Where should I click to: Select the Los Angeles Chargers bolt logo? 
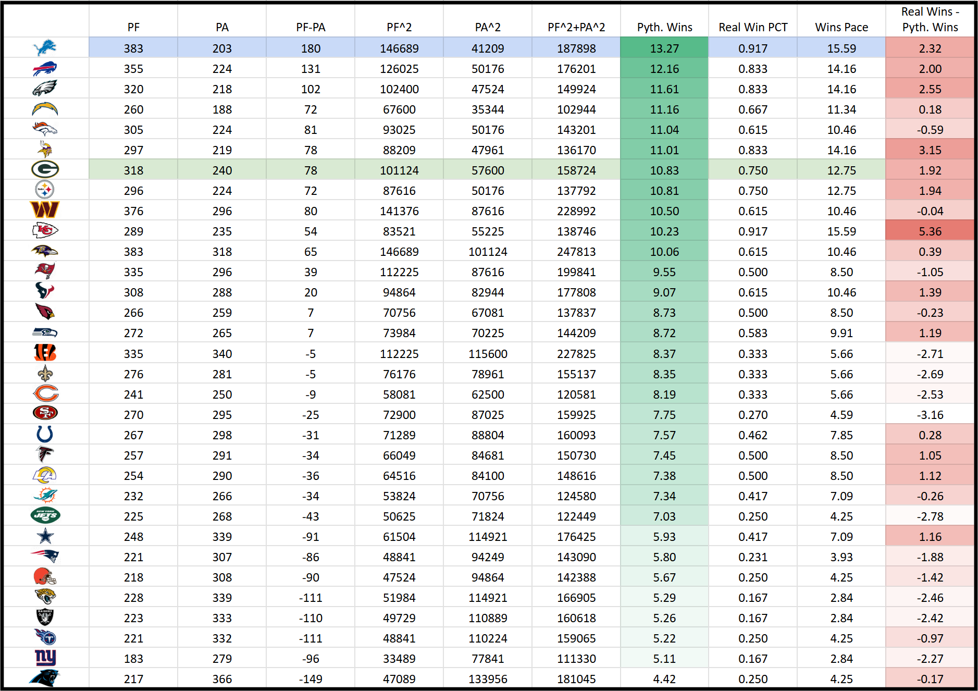pyautogui.click(x=45, y=109)
